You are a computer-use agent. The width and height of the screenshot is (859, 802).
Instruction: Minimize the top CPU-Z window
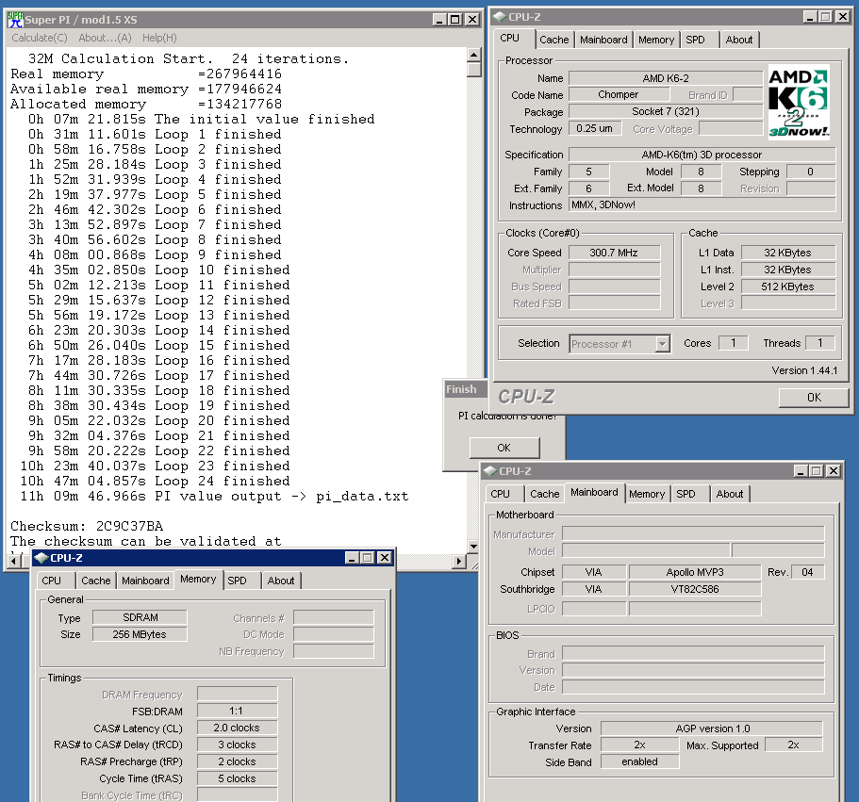tap(810, 17)
